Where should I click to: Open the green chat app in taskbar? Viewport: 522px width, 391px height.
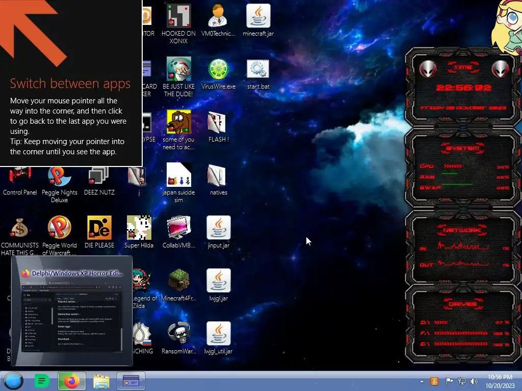coord(42,381)
